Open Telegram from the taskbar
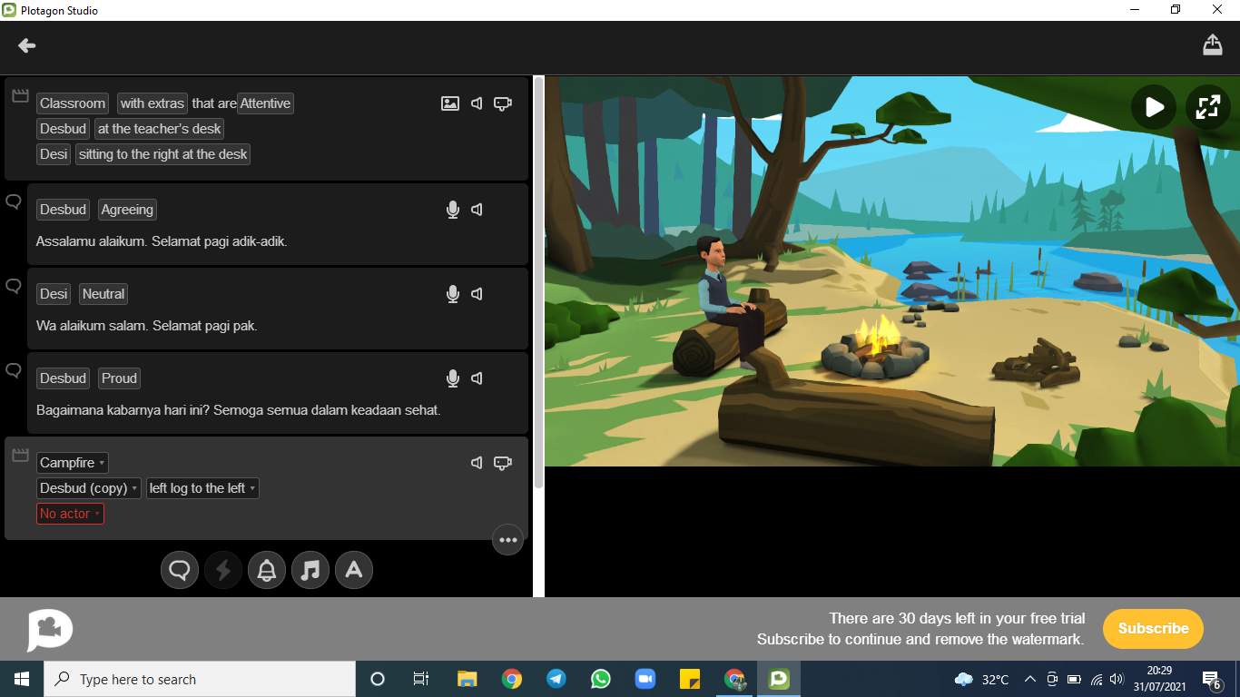The width and height of the screenshot is (1240, 697). [556, 679]
